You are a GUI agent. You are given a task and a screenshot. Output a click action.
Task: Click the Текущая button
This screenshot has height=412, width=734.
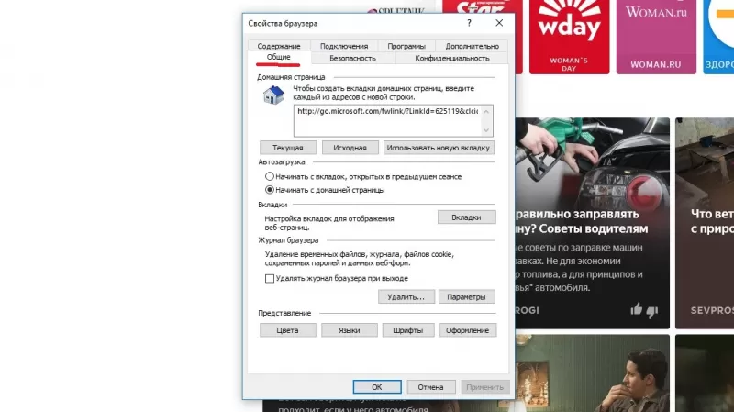coord(288,148)
